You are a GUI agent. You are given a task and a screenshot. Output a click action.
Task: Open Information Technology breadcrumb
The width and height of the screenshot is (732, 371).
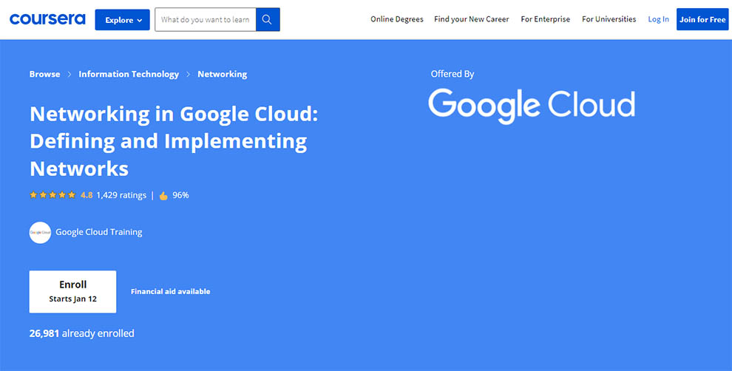point(129,74)
